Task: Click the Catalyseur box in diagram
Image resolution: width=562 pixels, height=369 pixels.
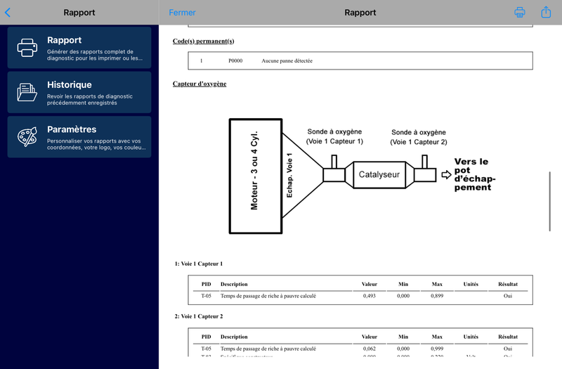Action: tap(379, 174)
